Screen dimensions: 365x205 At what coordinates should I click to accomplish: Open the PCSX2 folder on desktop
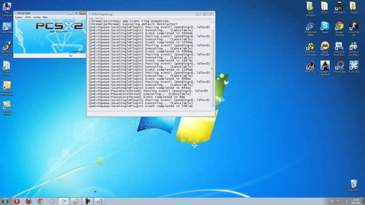pos(325,8)
